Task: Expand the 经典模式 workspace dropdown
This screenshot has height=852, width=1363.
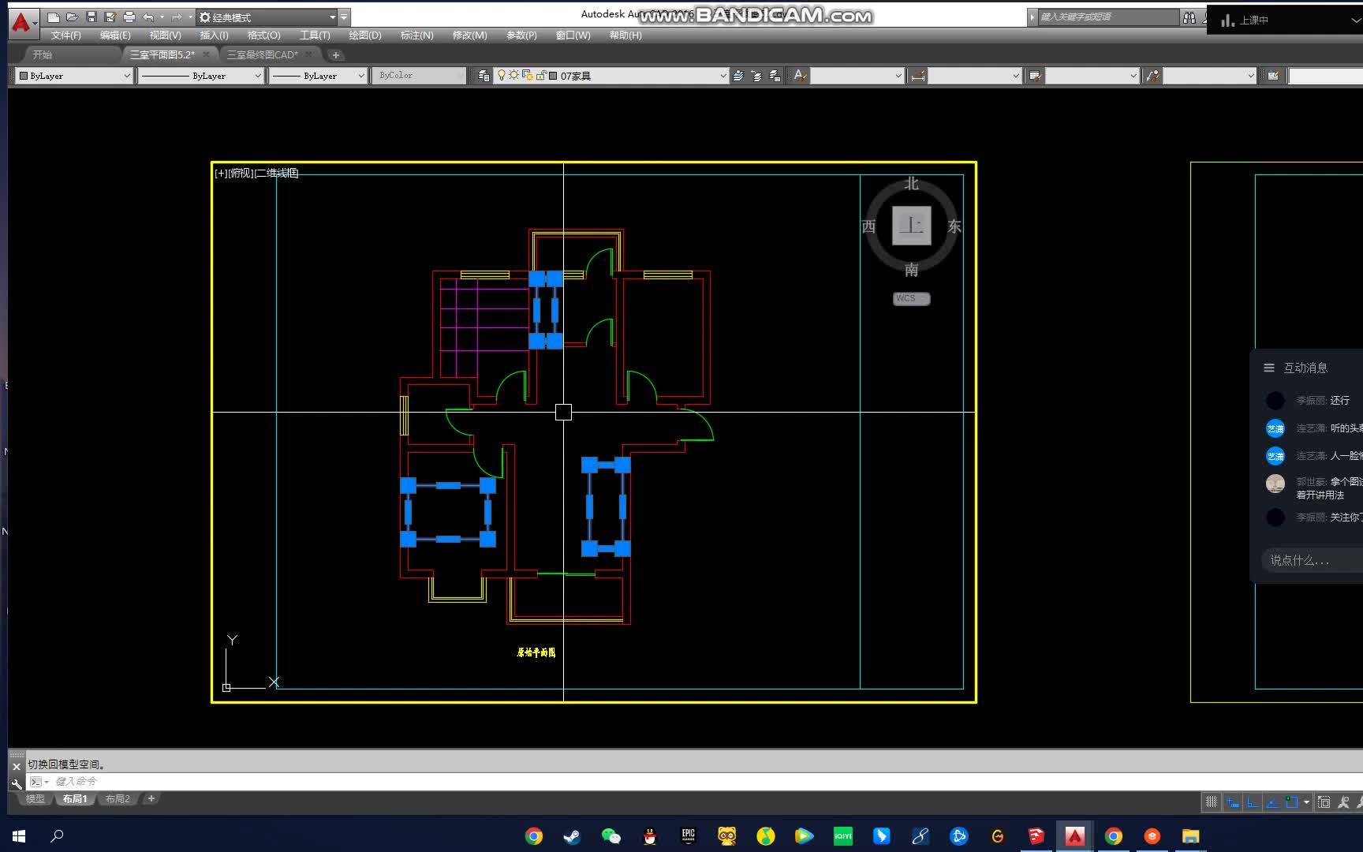Action: (x=332, y=17)
